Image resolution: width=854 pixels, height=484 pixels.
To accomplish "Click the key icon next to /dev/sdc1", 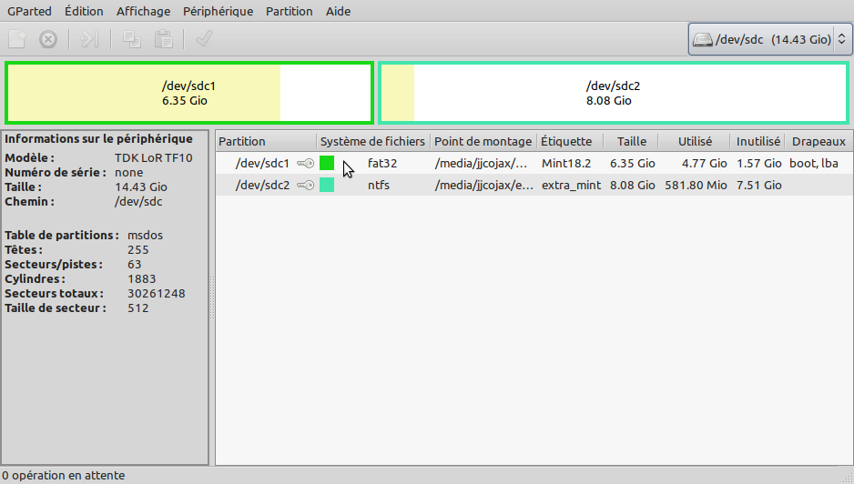I will 305,164.
